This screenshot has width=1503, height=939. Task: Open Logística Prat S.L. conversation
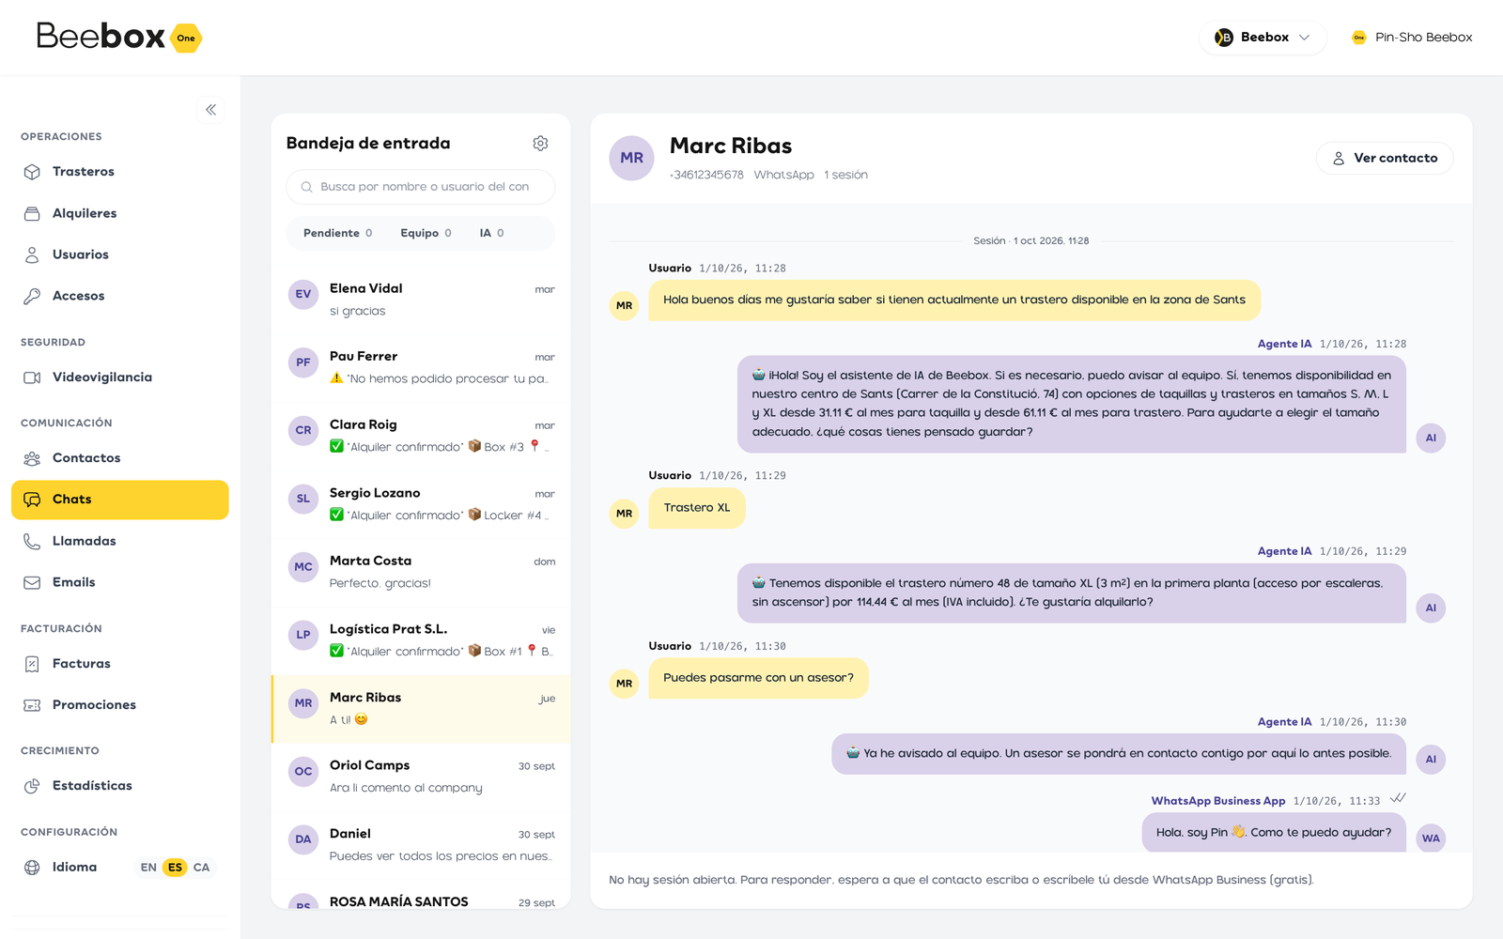(x=421, y=640)
